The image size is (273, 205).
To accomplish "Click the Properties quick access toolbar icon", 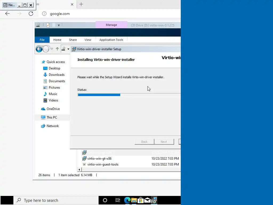I will click(x=48, y=25).
